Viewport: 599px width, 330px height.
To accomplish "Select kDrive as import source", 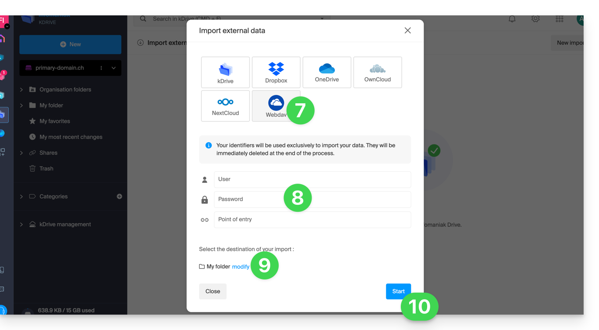I will coord(225,73).
